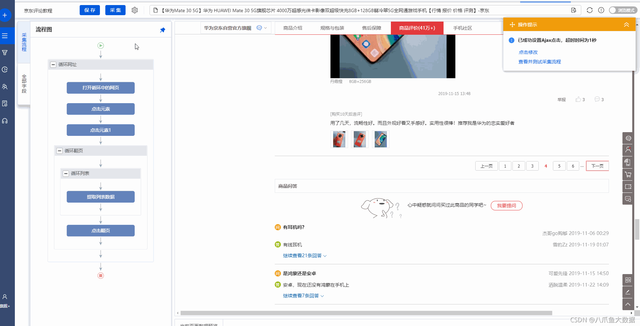Click the 点击修改 link

tap(528, 52)
